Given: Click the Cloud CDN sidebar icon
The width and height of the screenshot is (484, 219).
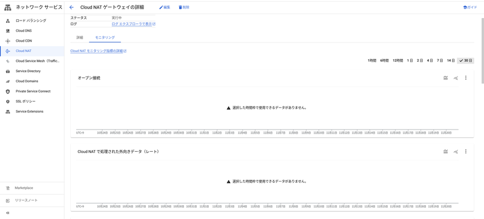Looking at the screenshot, I should point(8,41).
